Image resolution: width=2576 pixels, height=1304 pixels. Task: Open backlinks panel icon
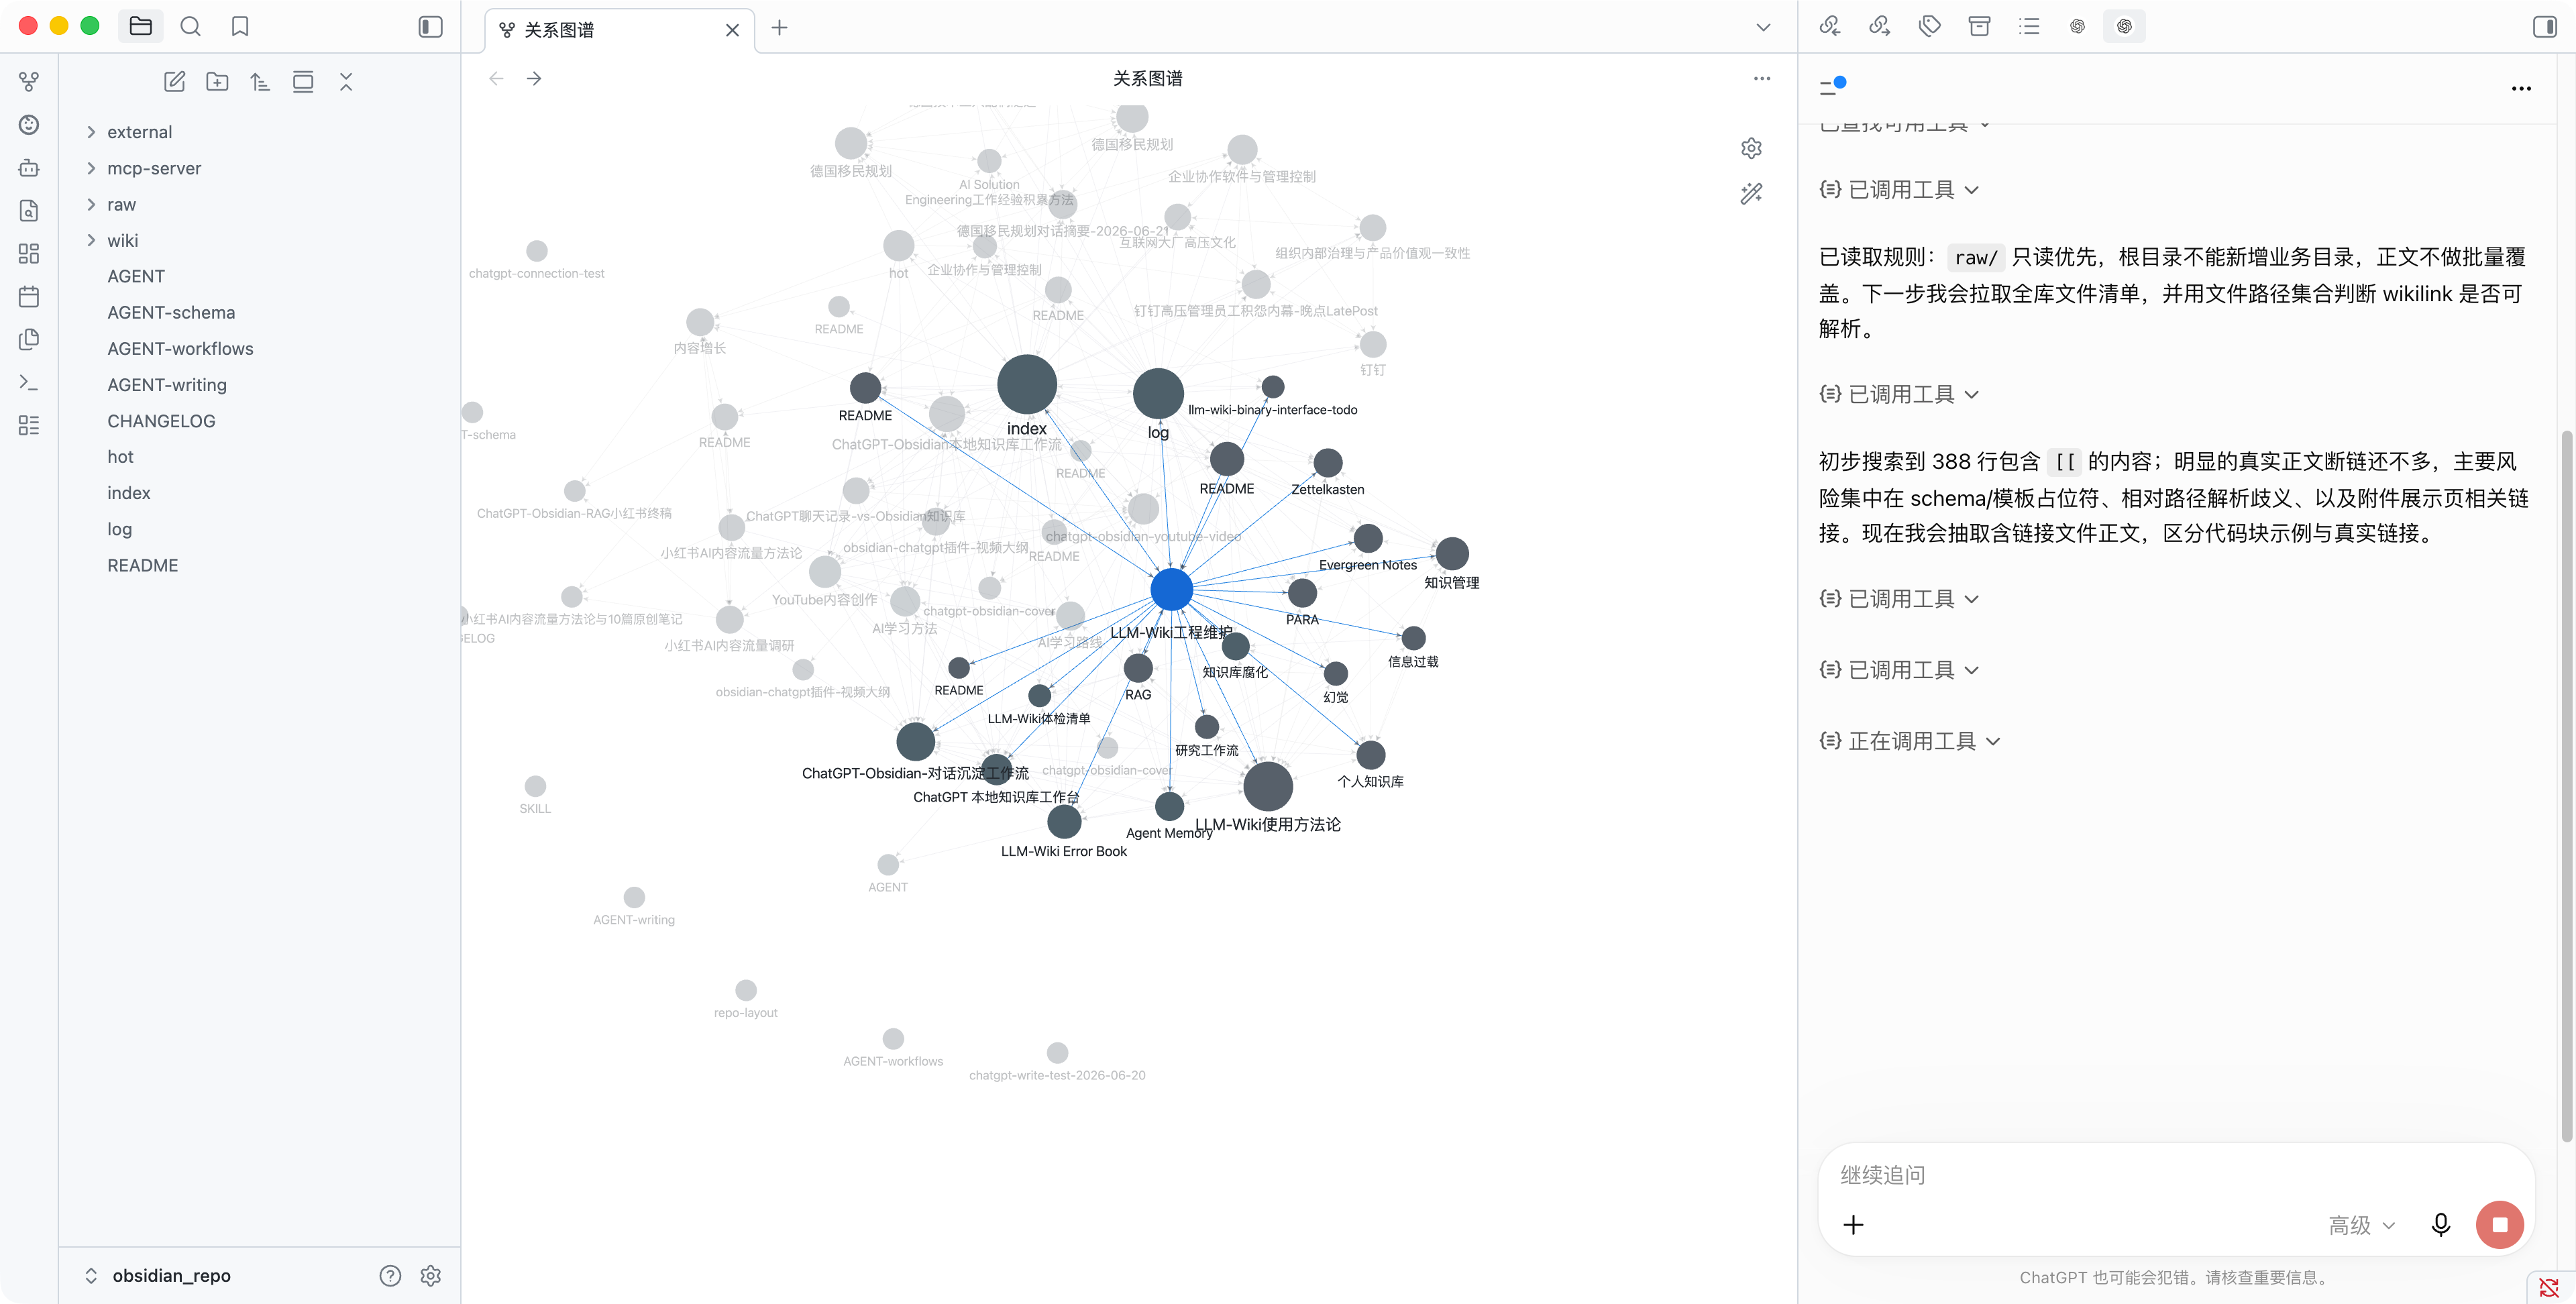click(1830, 27)
